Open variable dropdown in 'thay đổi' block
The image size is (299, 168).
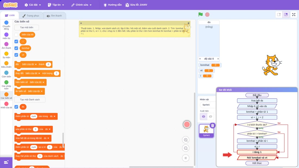coord(33,73)
